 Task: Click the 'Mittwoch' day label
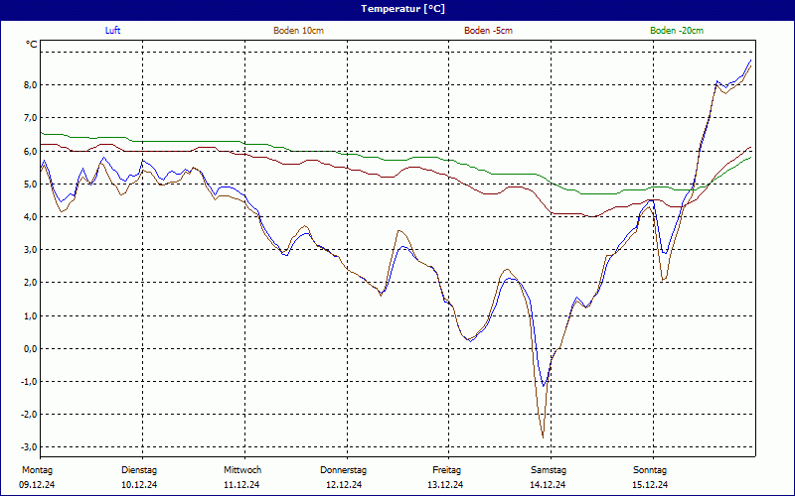242,470
